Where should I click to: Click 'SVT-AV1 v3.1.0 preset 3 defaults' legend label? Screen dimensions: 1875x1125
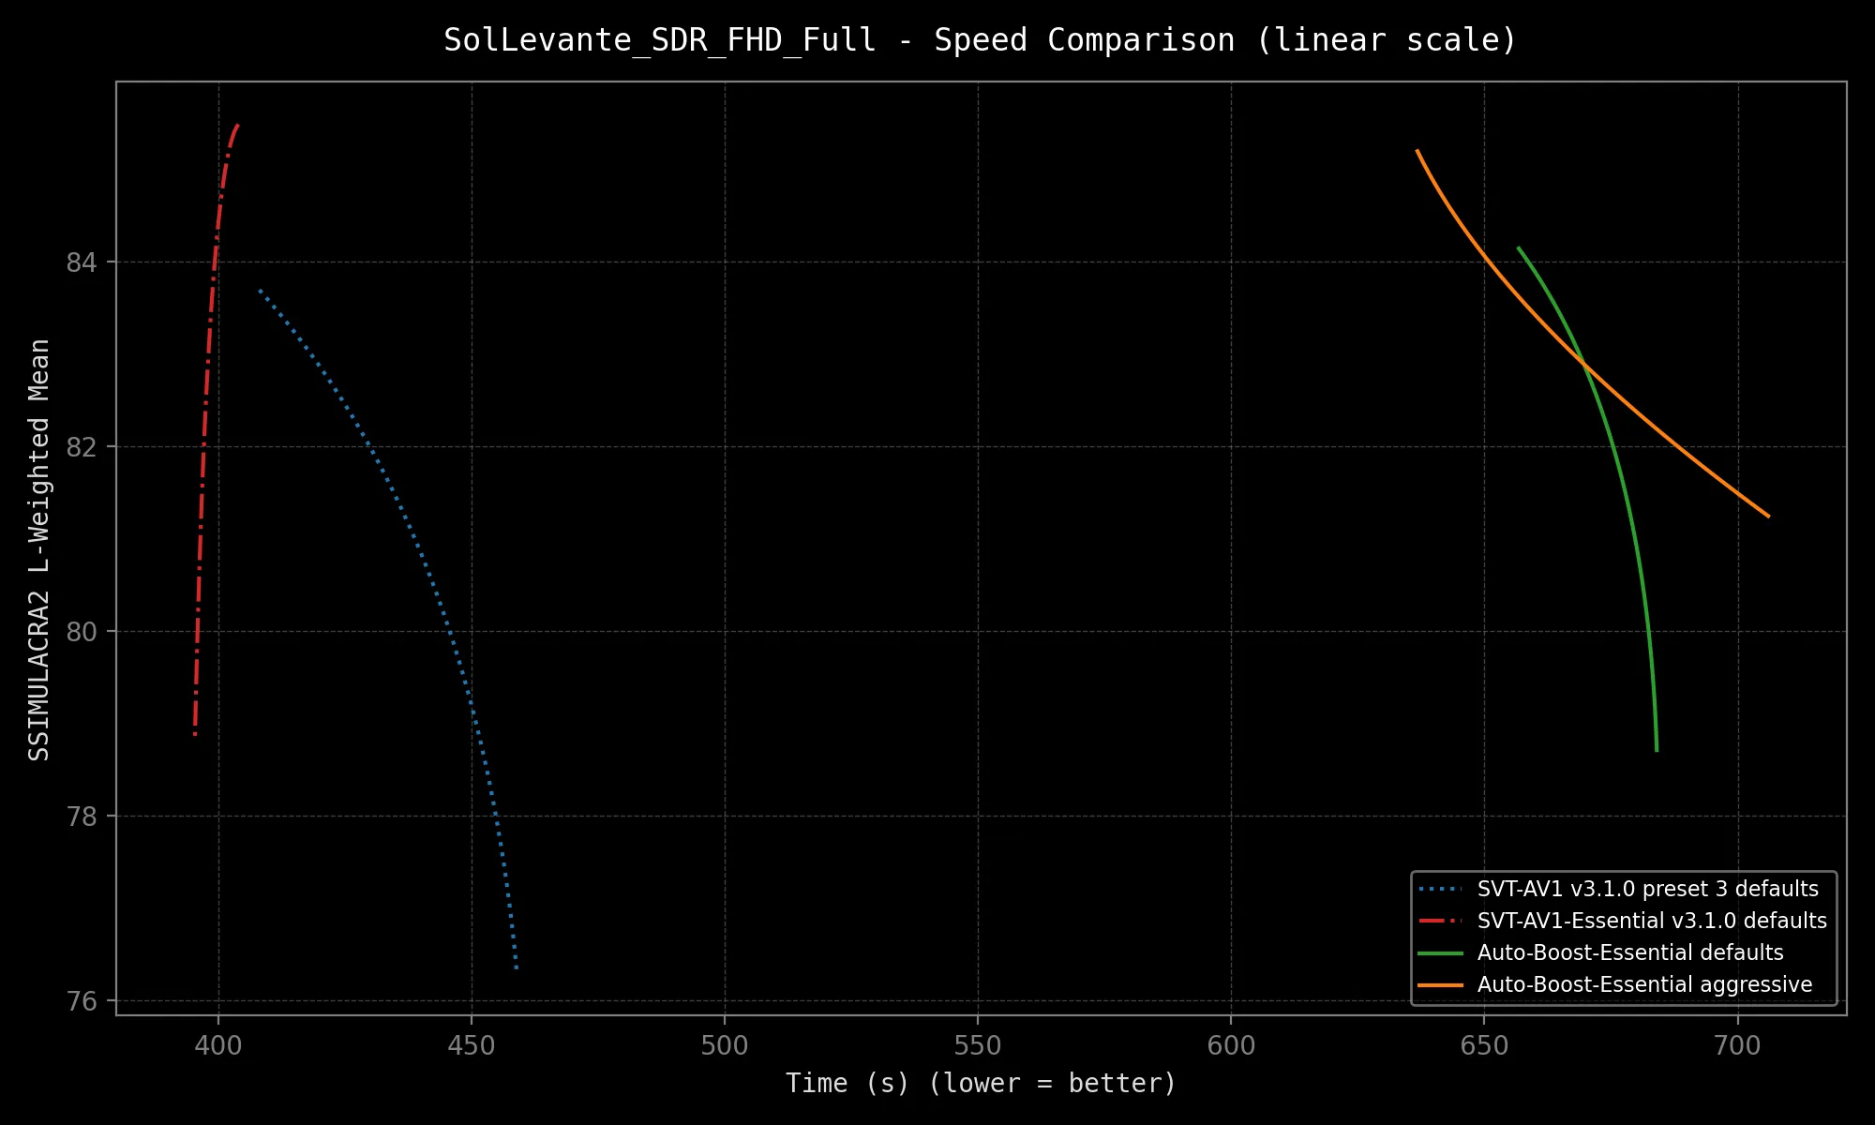[x=1647, y=889]
